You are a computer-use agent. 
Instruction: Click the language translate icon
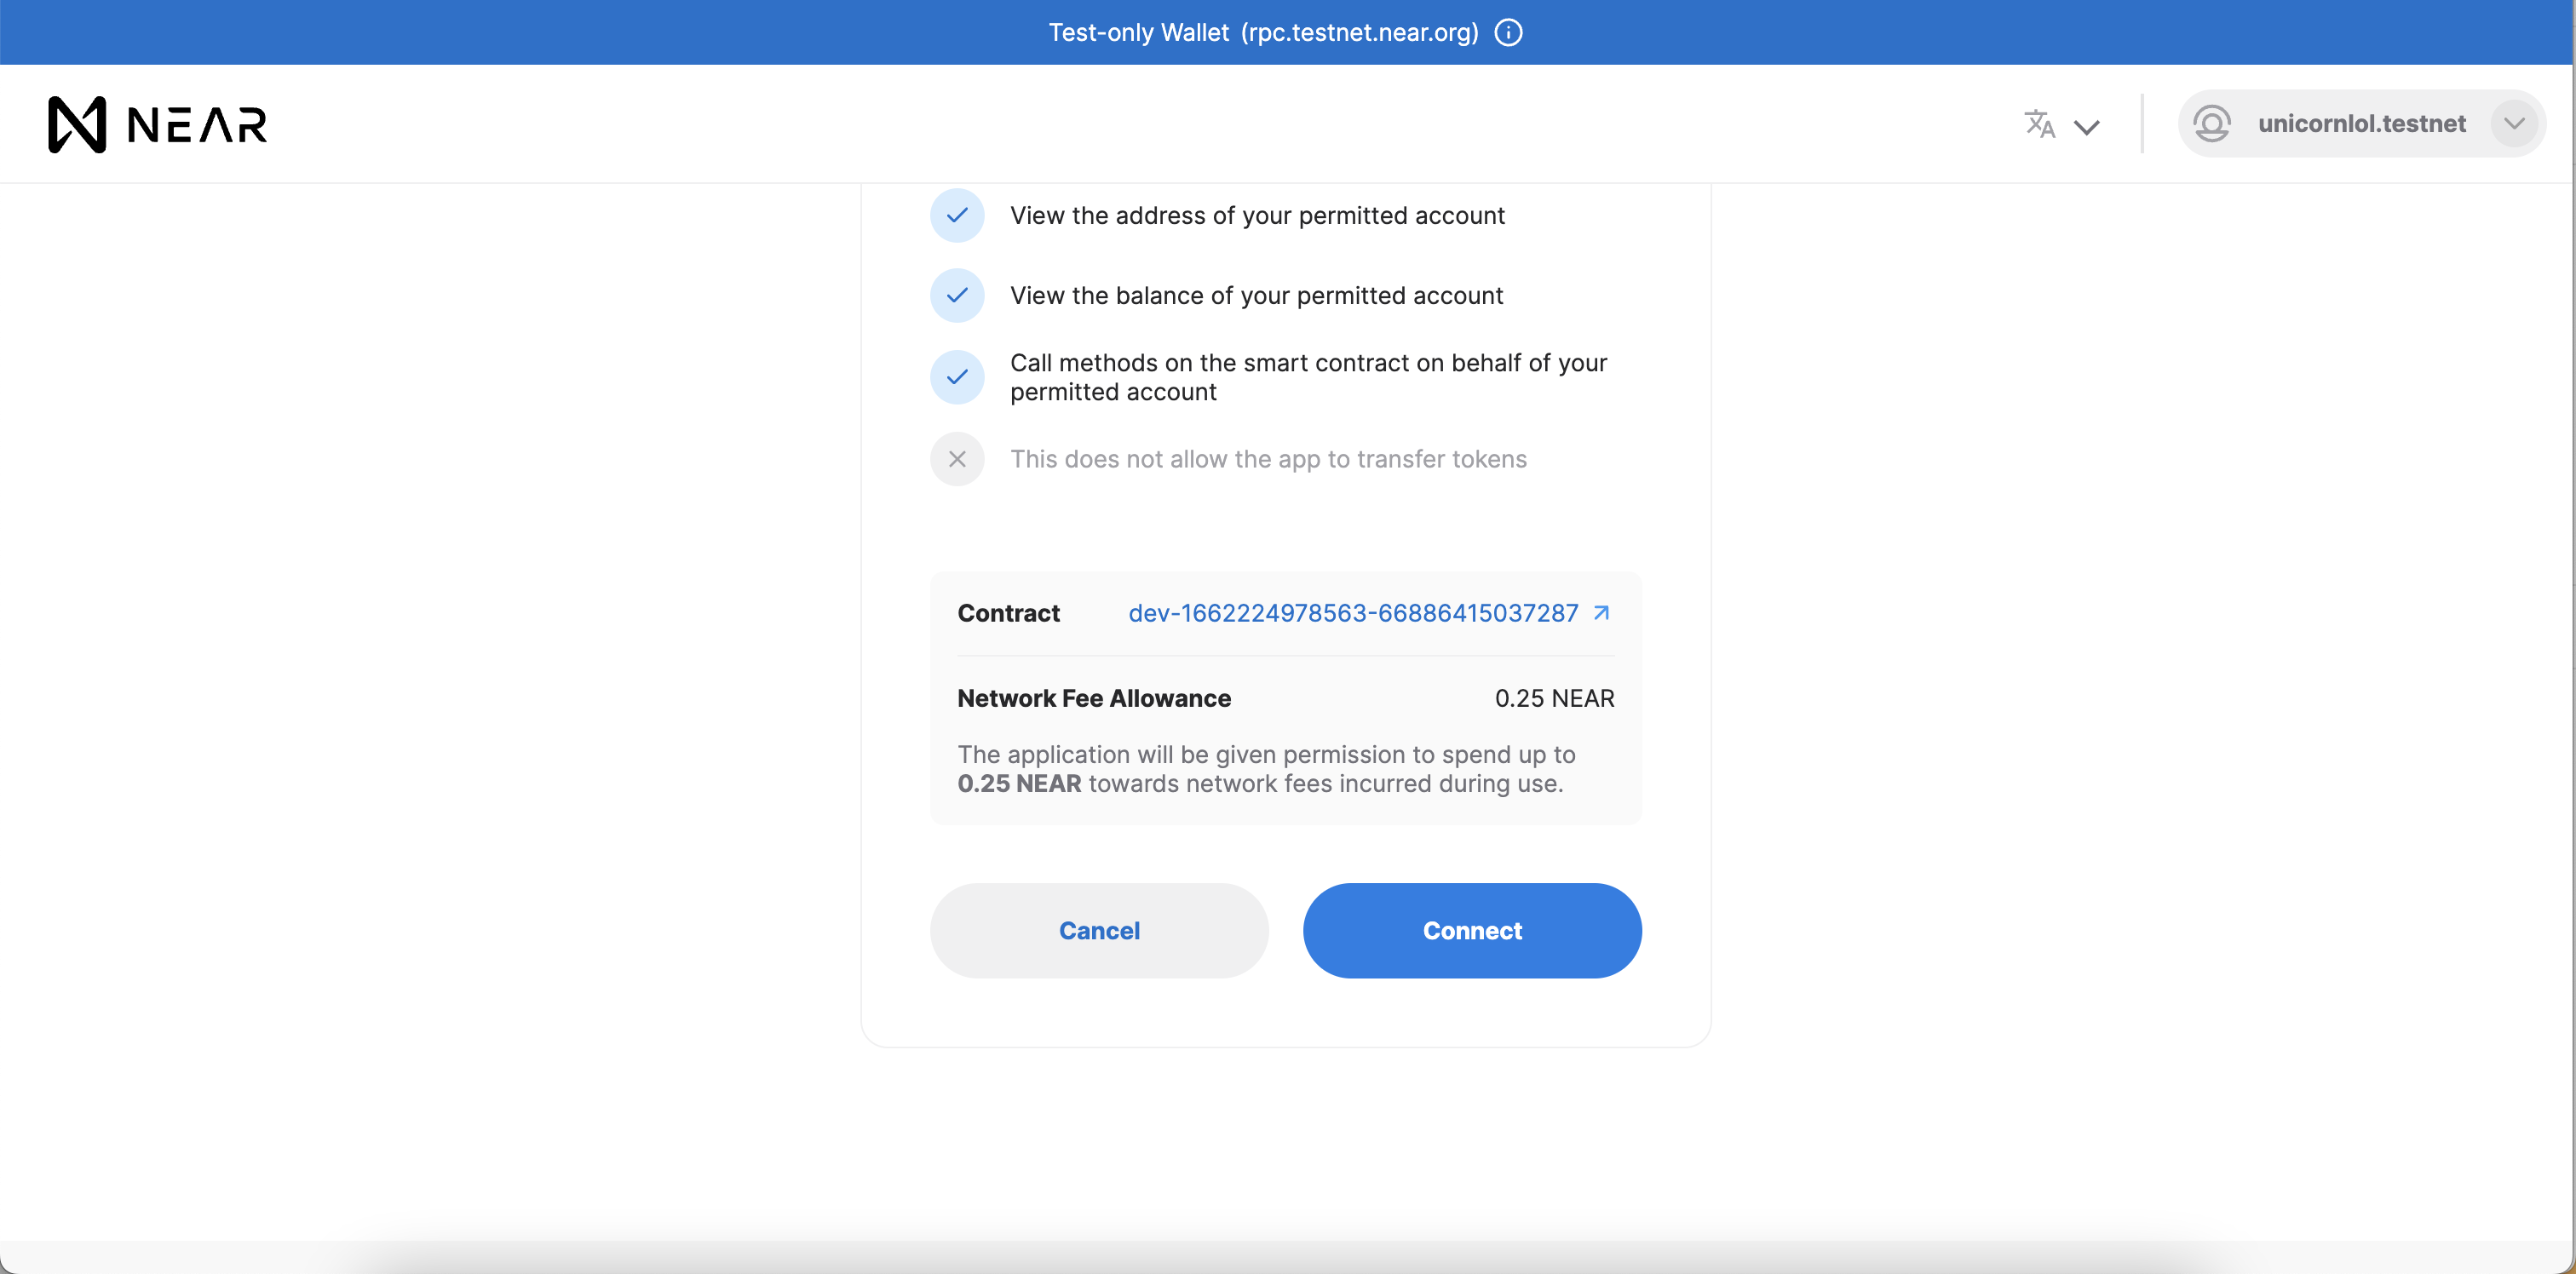pos(2039,124)
